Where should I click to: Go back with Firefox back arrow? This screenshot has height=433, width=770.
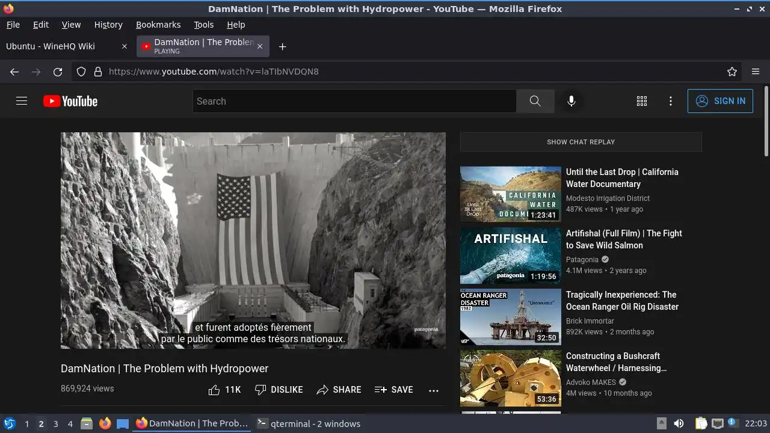(x=14, y=72)
